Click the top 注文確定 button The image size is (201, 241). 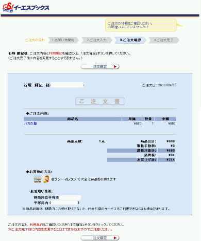point(100,66)
